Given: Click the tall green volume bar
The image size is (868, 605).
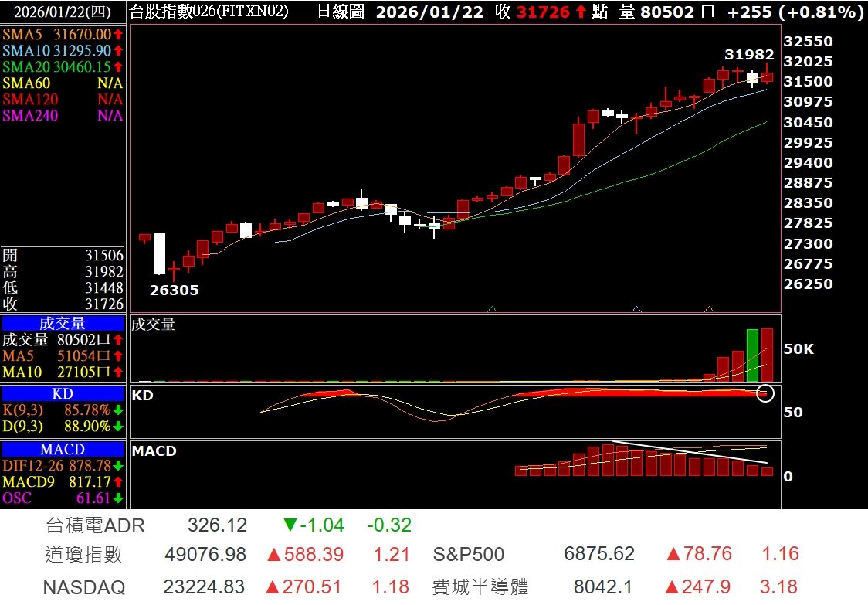Looking at the screenshot, I should pyautogui.click(x=751, y=355).
